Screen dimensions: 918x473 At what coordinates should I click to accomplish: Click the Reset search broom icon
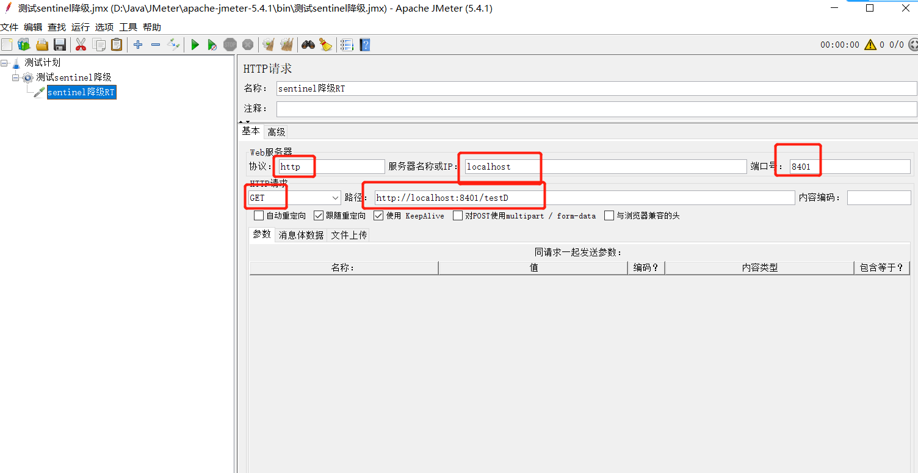pos(325,45)
